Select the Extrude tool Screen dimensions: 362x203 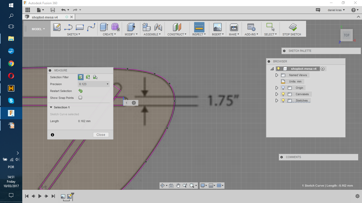pos(104,27)
